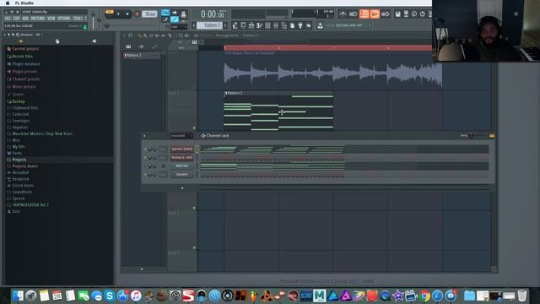Expand the Plugin database item in browser

pos(26,64)
